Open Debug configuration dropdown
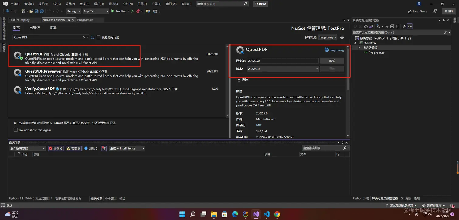This screenshot has width=459, height=220. click(73, 11)
